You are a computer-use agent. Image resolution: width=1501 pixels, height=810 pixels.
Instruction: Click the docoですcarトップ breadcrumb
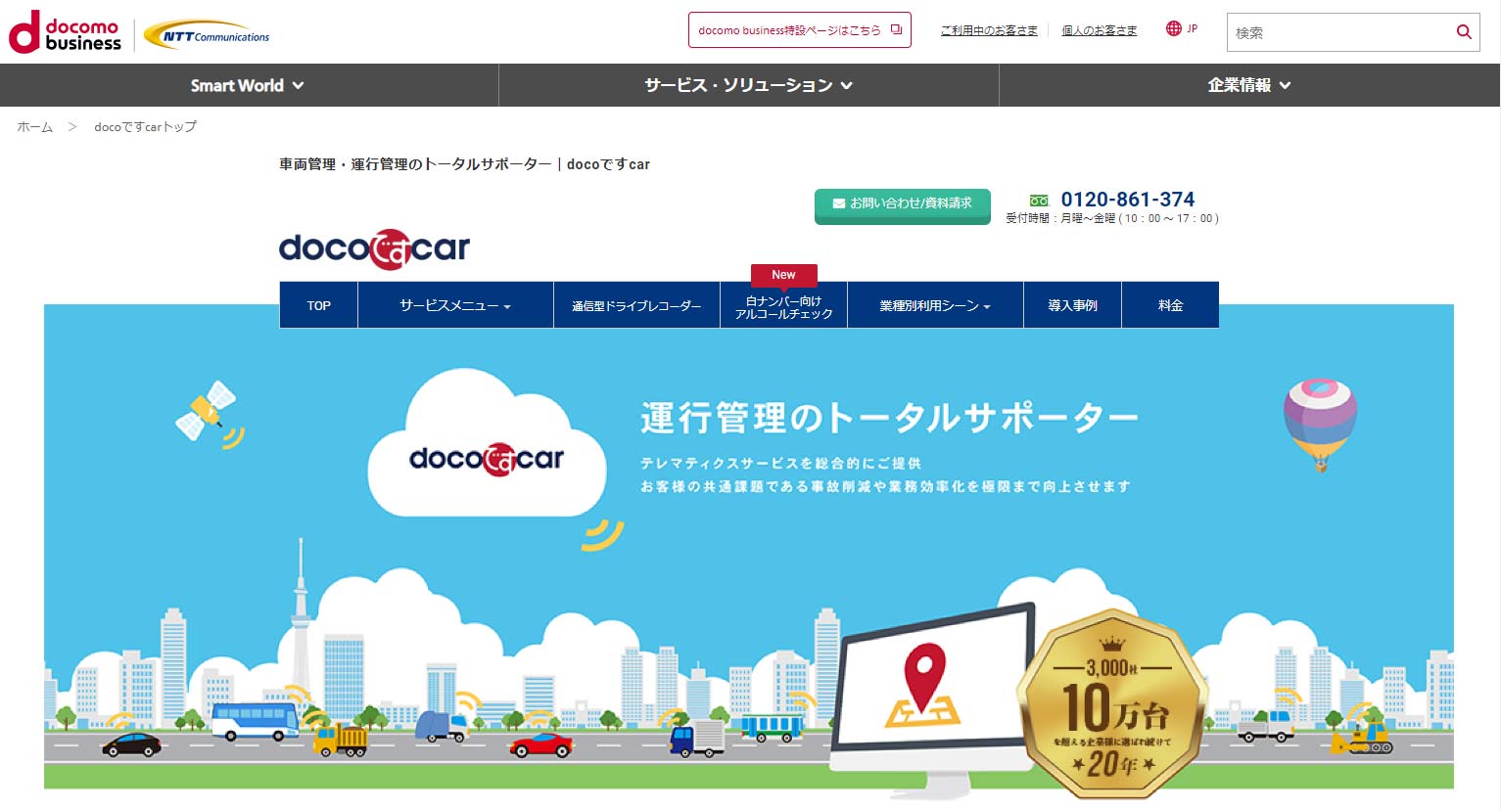click(x=145, y=127)
